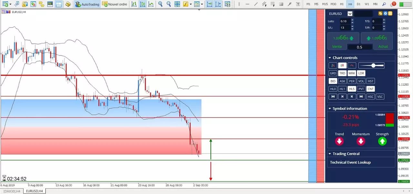The image size is (413, 194).
Task: Enable the AutoTrading button
Action: click(x=87, y=4)
